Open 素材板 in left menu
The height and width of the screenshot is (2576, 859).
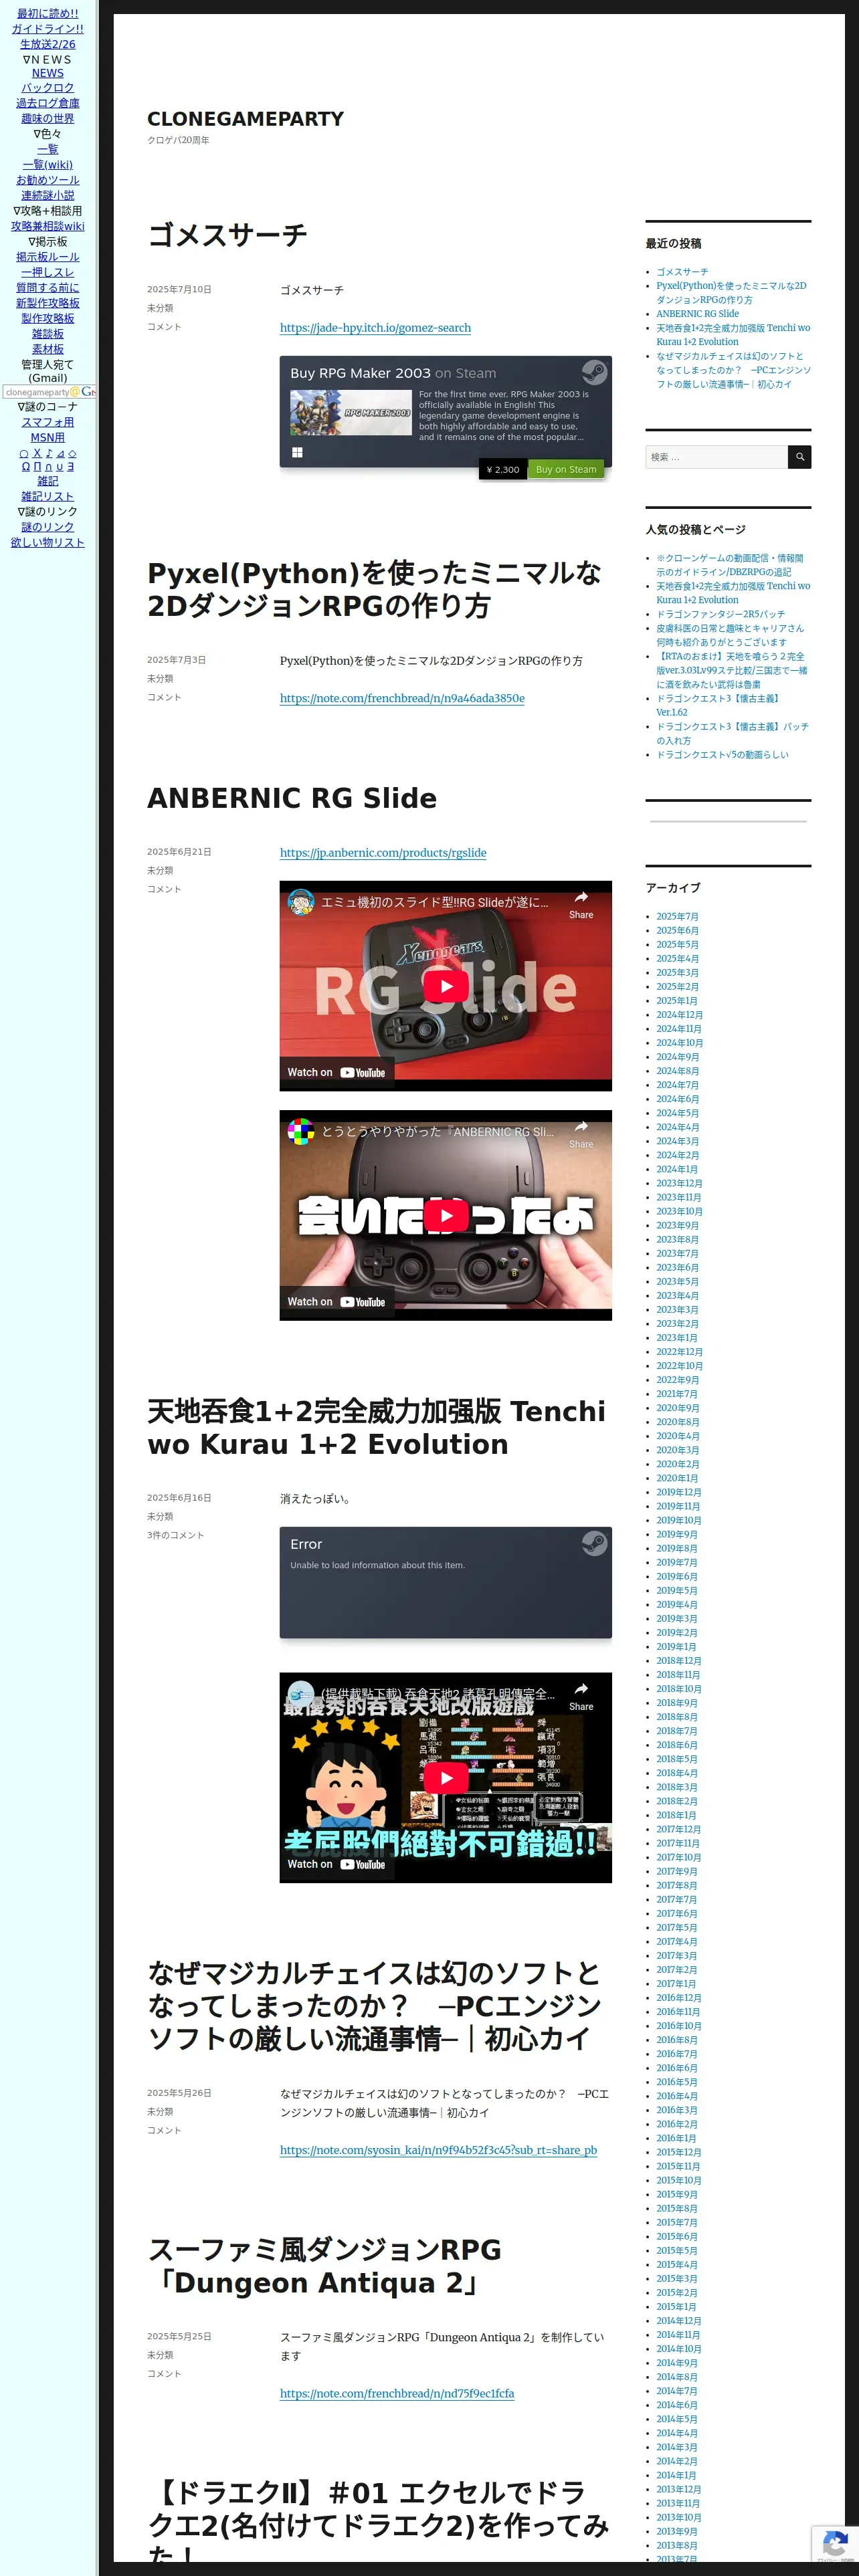pyautogui.click(x=48, y=349)
